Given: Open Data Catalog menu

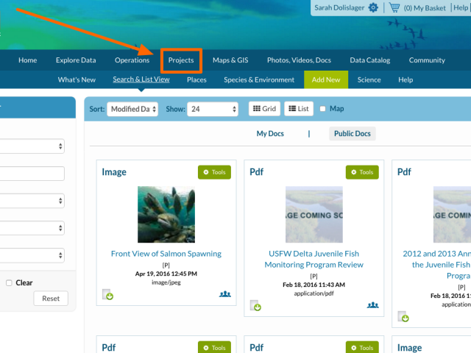Looking at the screenshot, I should (x=369, y=60).
